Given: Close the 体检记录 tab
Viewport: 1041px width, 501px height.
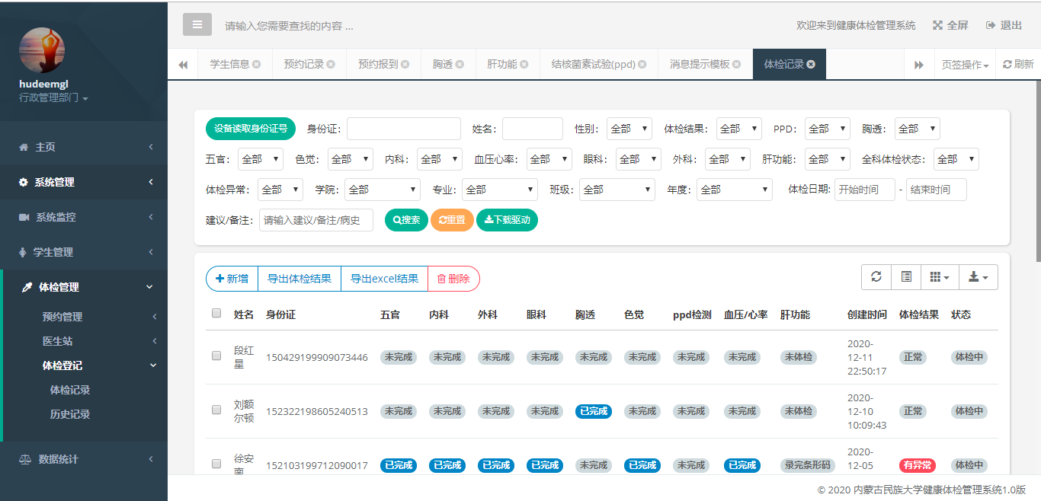Looking at the screenshot, I should click(811, 65).
